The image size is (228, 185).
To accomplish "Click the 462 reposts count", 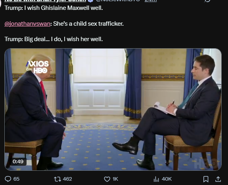I will click(x=67, y=179).
